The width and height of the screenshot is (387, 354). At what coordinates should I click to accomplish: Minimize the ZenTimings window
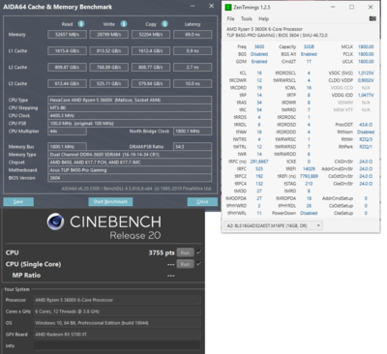click(x=333, y=7)
